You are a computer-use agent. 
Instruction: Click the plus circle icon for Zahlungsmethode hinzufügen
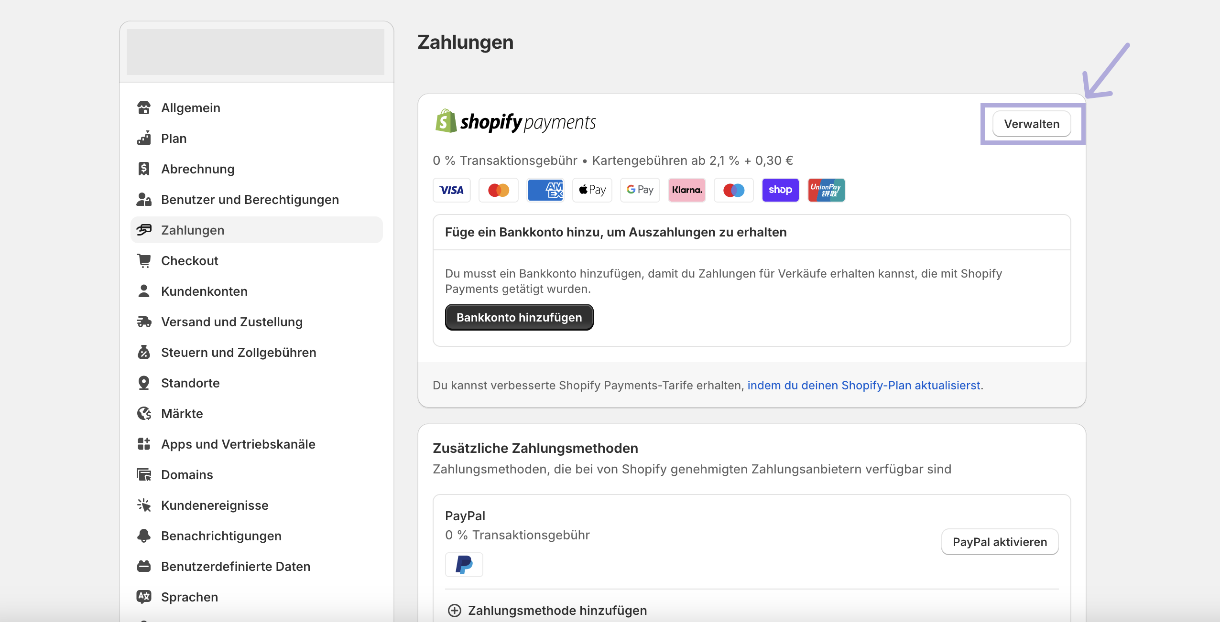pyautogui.click(x=455, y=611)
